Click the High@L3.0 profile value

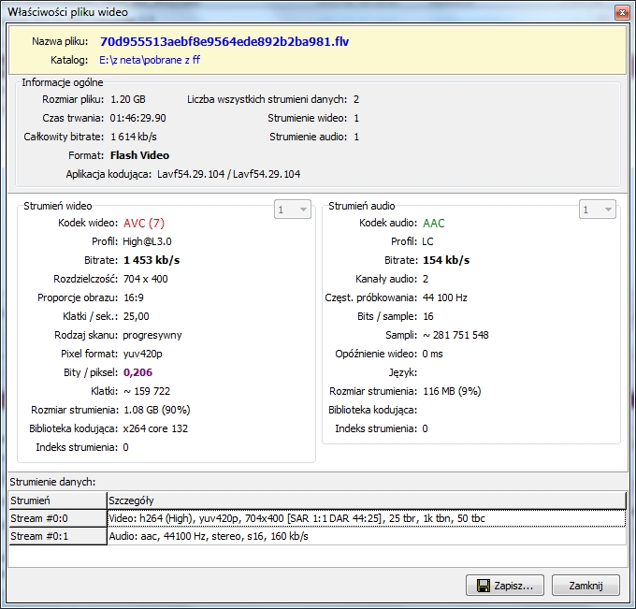tap(147, 241)
